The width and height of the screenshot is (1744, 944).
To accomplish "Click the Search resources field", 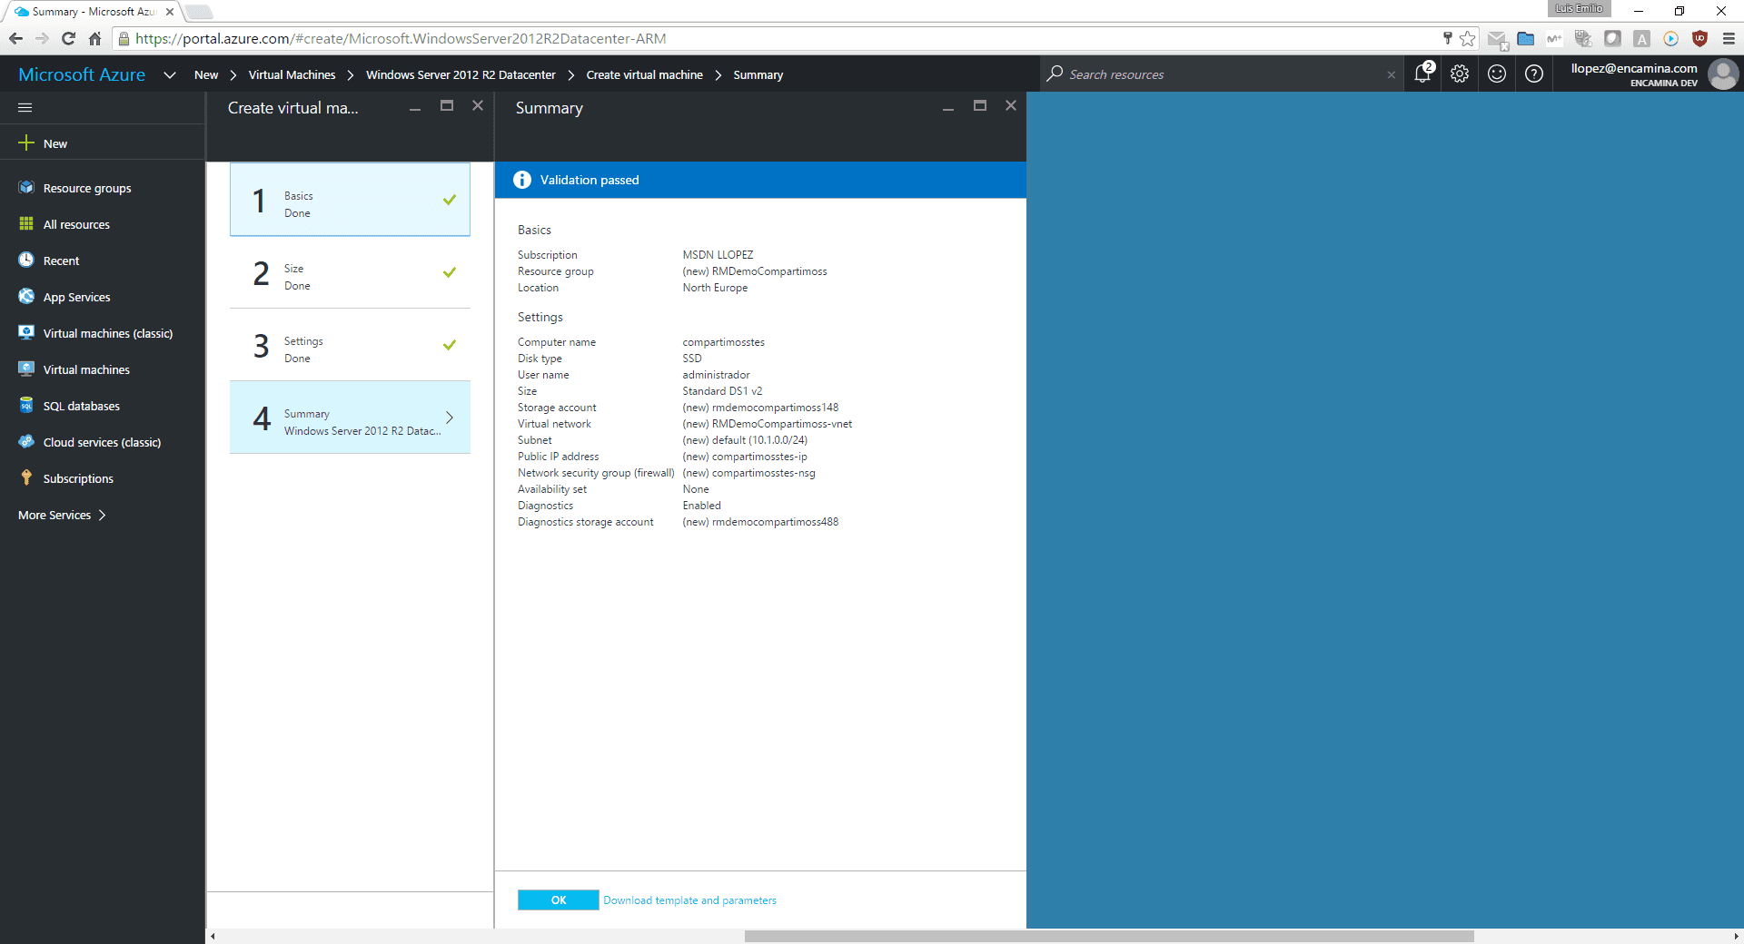I will pyautogui.click(x=1222, y=74).
